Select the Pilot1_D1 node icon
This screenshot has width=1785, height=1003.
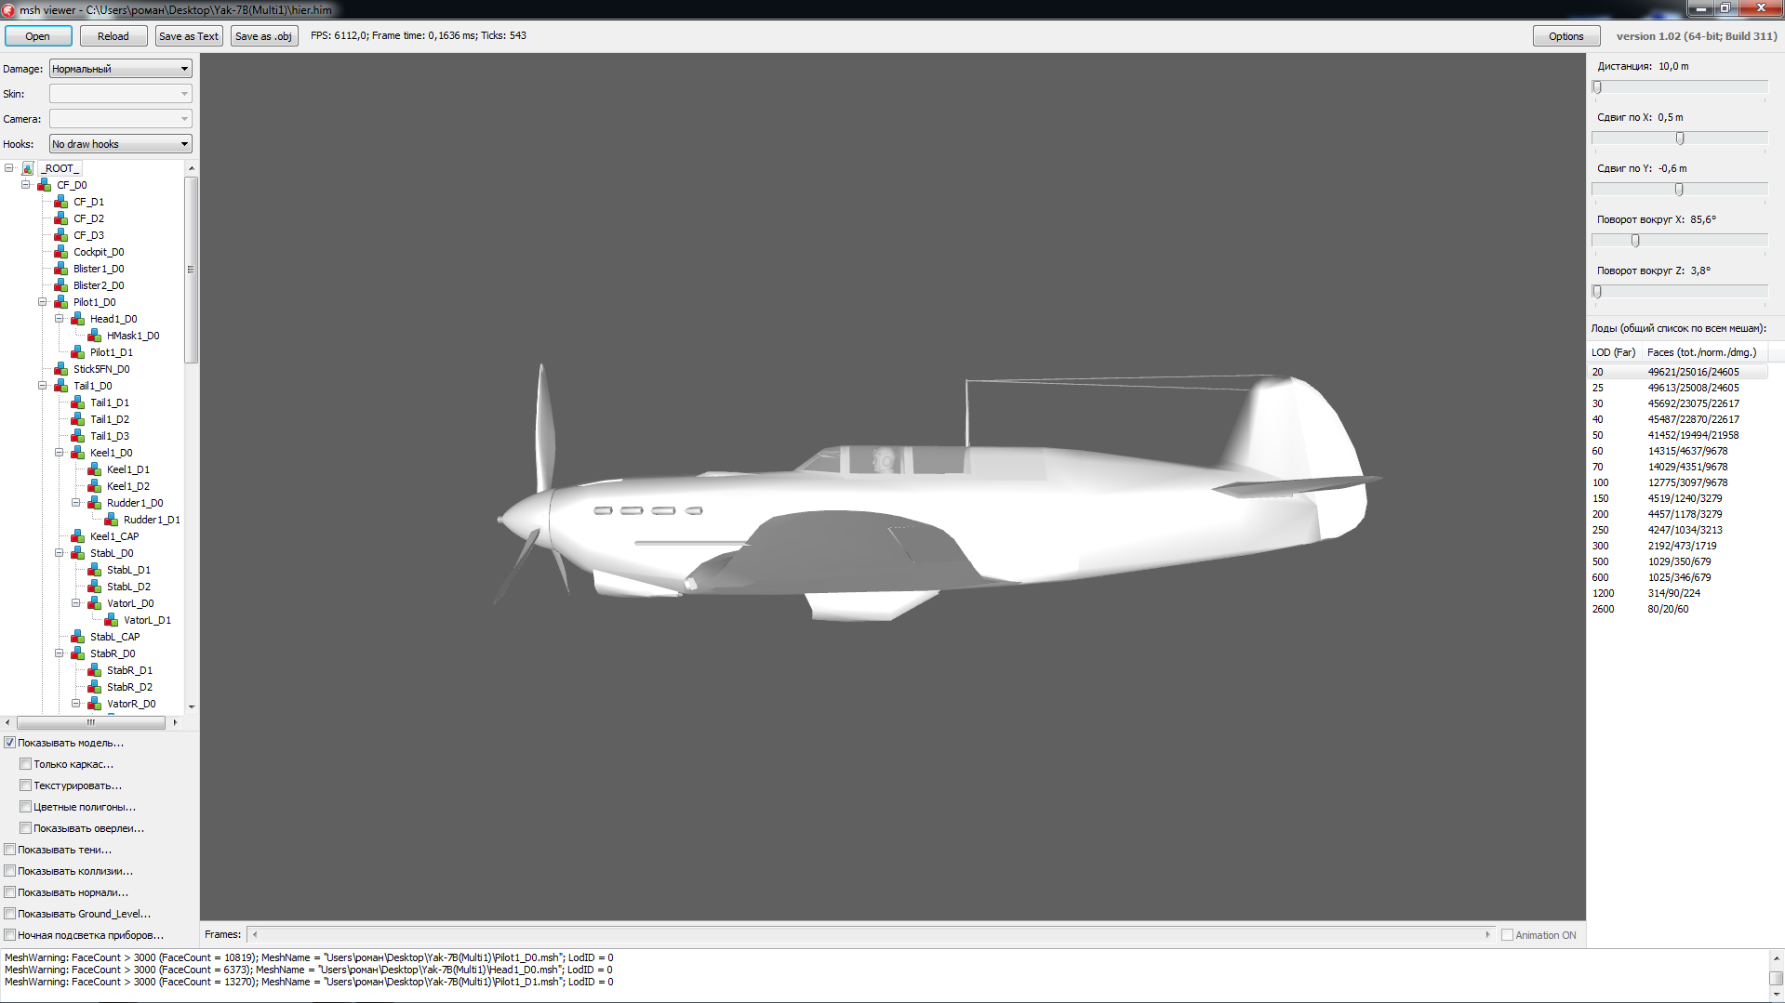pos(77,352)
